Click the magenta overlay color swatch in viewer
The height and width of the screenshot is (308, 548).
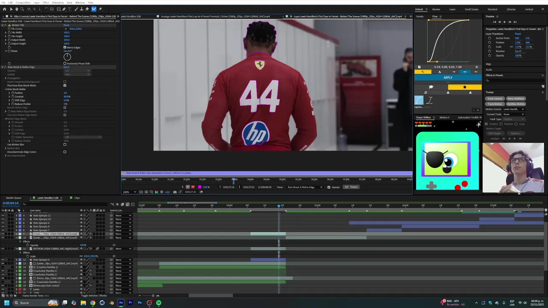(x=200, y=187)
